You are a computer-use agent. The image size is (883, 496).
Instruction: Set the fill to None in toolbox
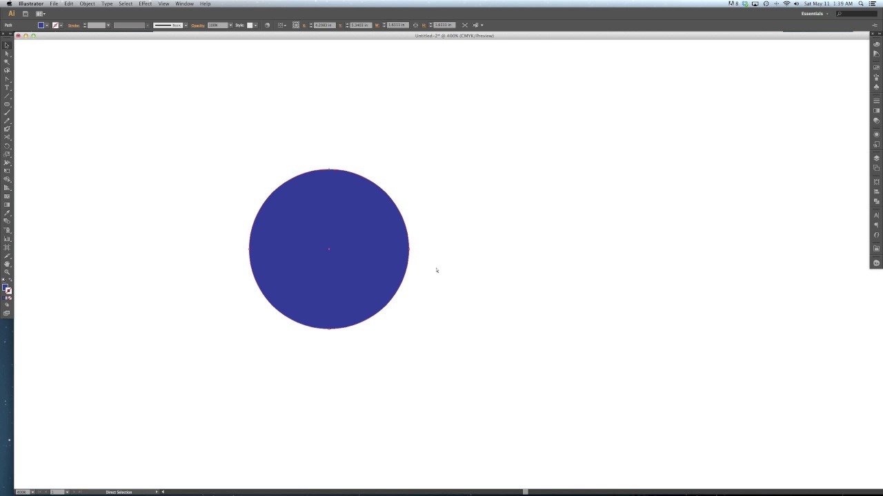[x=10, y=298]
